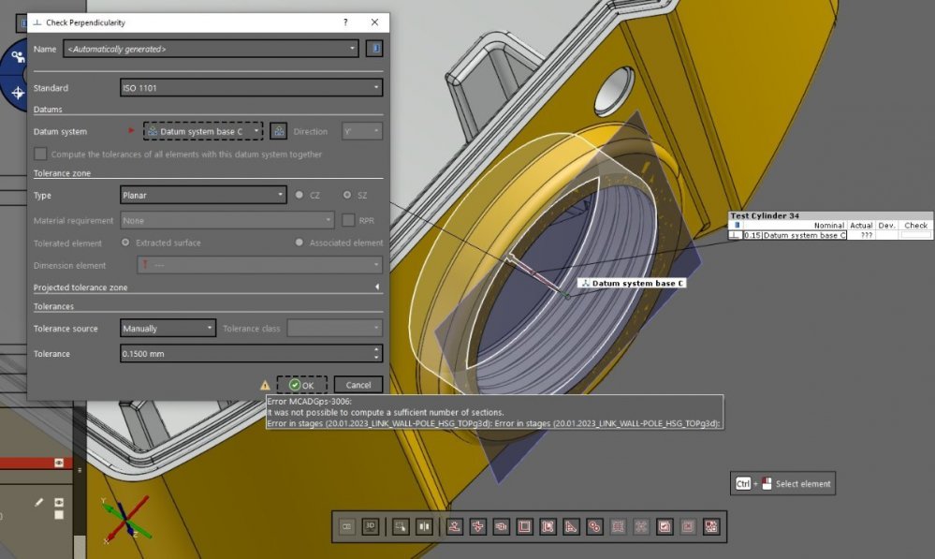Image resolution: width=935 pixels, height=559 pixels.
Task: Click the help question mark in dialog title
Action: point(345,22)
